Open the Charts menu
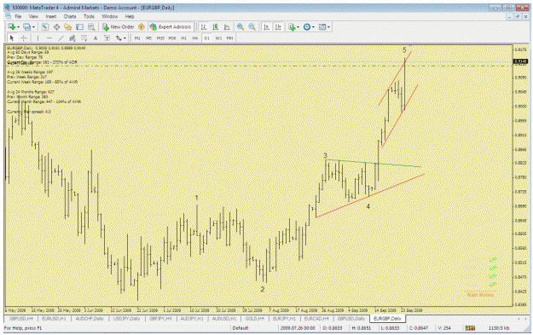This screenshot has height=335, width=533. [70, 16]
